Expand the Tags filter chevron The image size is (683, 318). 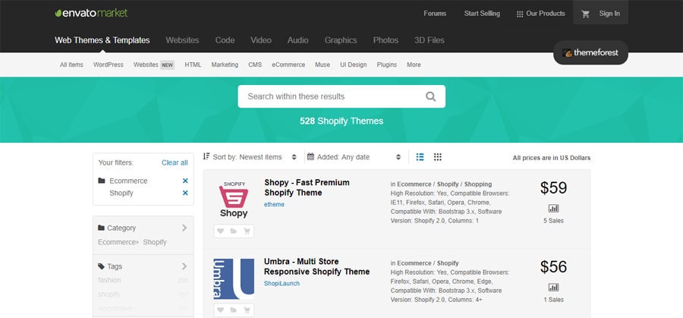[x=184, y=266]
